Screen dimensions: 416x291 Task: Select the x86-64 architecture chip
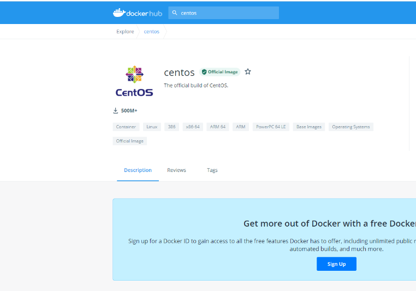(193, 127)
